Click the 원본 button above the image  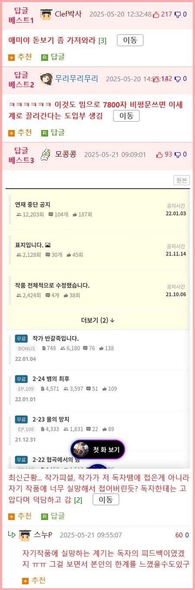coord(181,180)
